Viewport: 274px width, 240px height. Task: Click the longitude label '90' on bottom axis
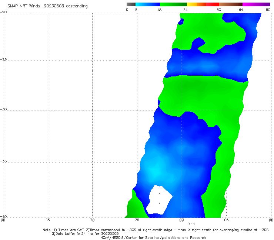click(x=271, y=220)
